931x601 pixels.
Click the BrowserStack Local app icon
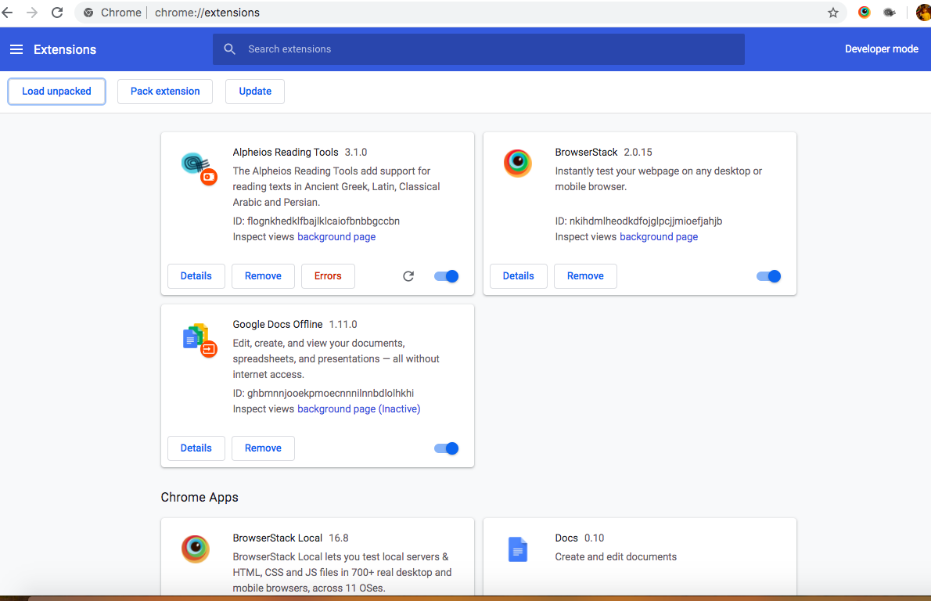pyautogui.click(x=195, y=549)
